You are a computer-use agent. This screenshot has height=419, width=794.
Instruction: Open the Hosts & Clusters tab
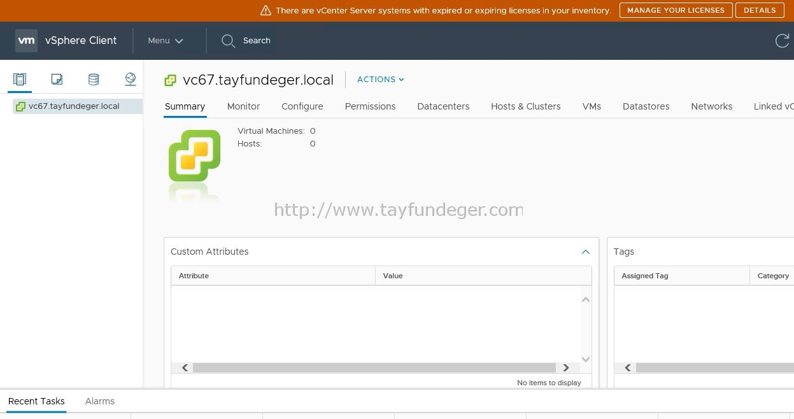click(526, 106)
